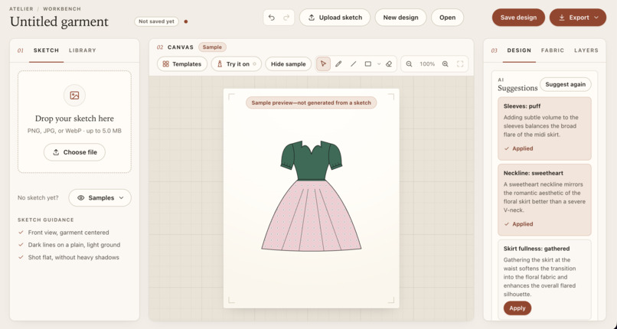Click Upload sketch button
Image resolution: width=617 pixels, height=329 pixels.
(x=335, y=18)
